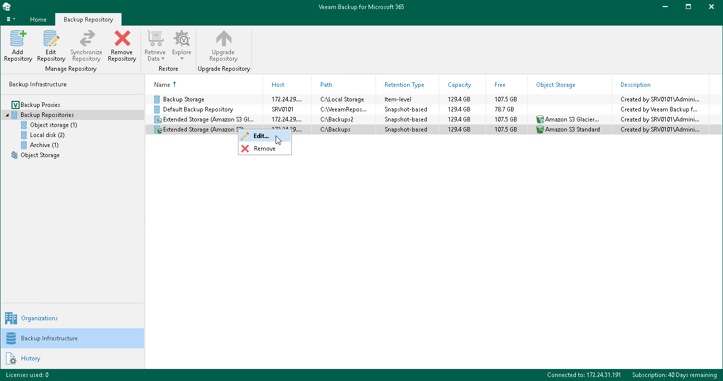Click the Object Storage tree icon
Viewport: 723px width, 381px height.
coord(15,155)
